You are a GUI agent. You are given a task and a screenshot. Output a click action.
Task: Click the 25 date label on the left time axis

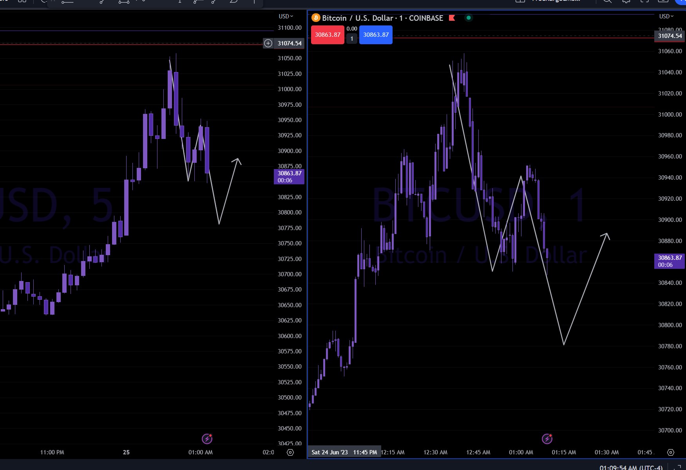coord(126,452)
